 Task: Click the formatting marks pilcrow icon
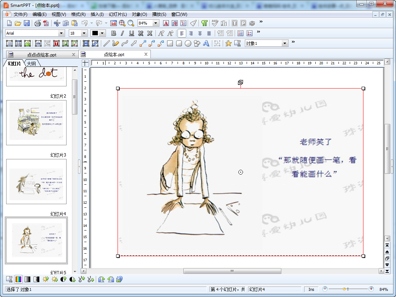[204, 23]
